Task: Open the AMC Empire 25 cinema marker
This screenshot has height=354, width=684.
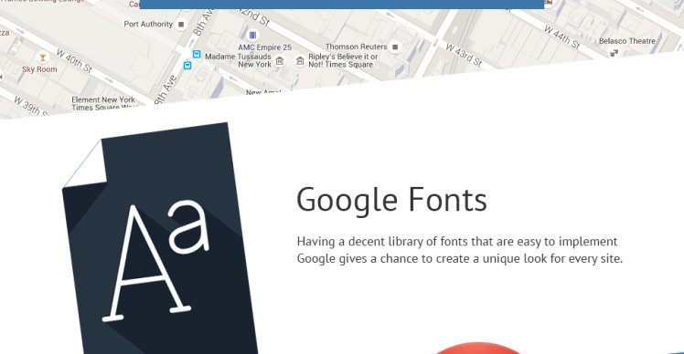Action: pos(252,35)
